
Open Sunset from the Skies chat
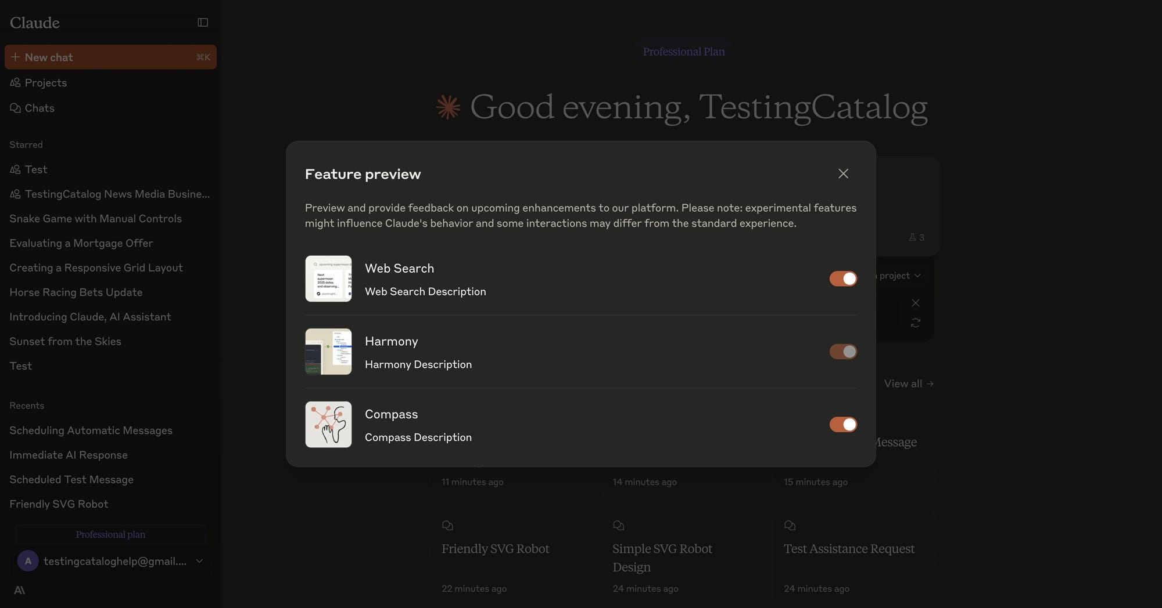(x=110, y=342)
